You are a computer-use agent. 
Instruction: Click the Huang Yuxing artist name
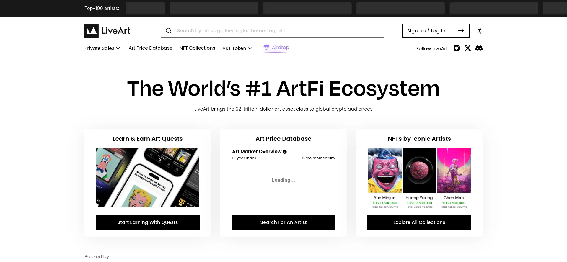click(x=419, y=198)
